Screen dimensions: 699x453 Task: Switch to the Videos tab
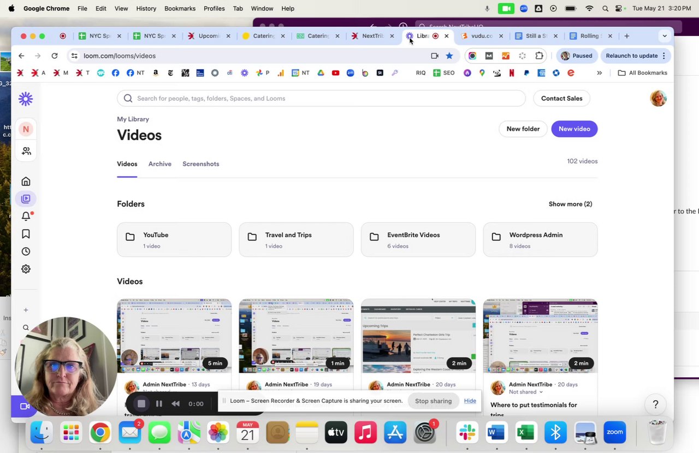tap(127, 164)
